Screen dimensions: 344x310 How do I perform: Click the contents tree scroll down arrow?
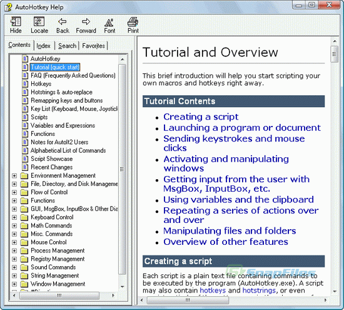[x=122, y=286]
